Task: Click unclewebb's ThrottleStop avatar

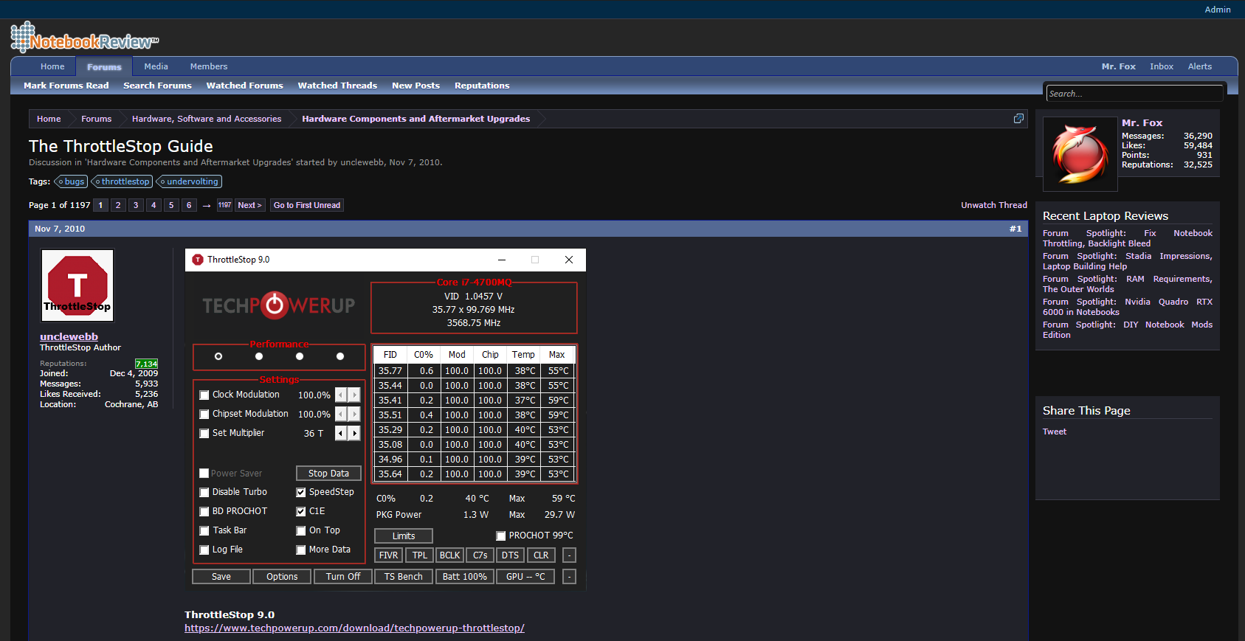Action: pos(77,285)
